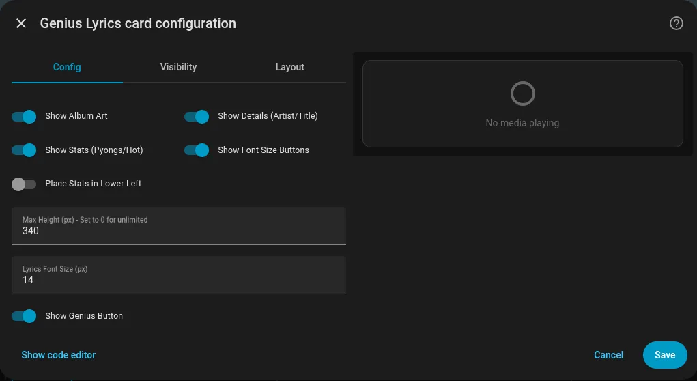Disable Show Font Size Buttons switch

pos(197,150)
